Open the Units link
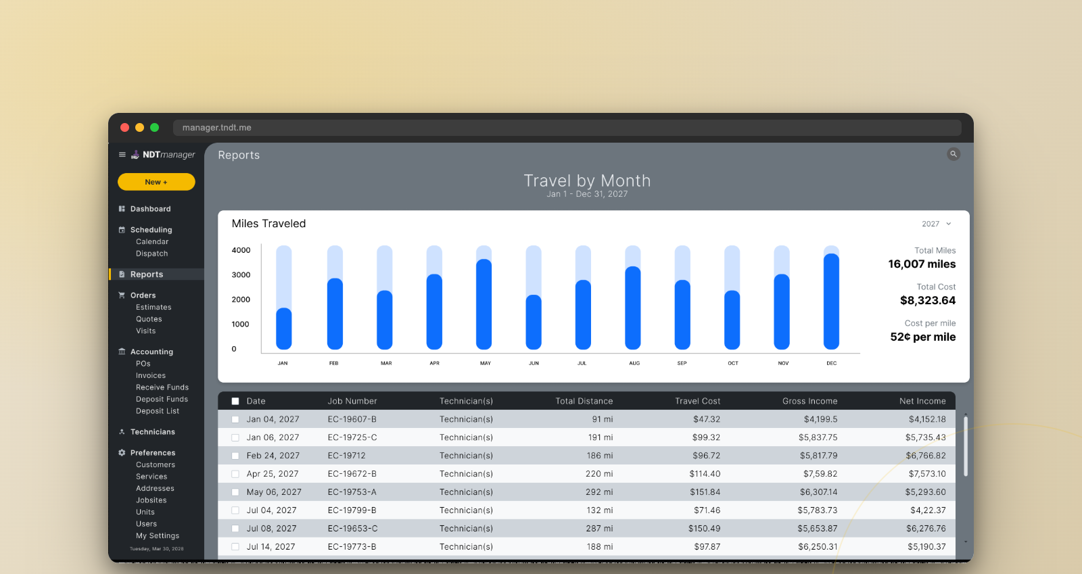Viewport: 1082px width, 574px height. [x=145, y=512]
